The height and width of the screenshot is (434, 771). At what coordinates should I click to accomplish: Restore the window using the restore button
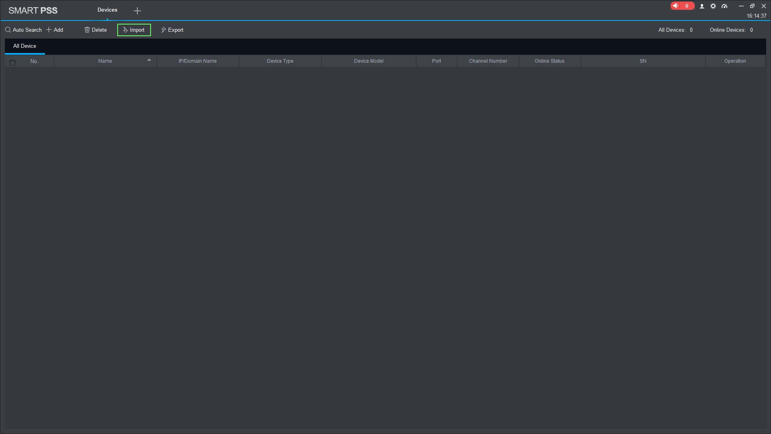click(x=752, y=6)
